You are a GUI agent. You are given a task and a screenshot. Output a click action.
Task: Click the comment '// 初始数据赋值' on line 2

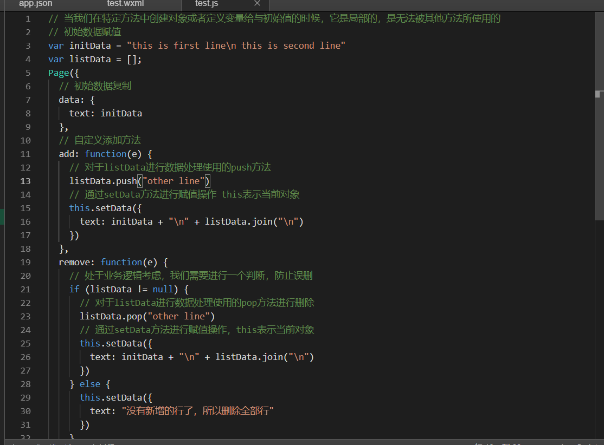click(x=85, y=32)
